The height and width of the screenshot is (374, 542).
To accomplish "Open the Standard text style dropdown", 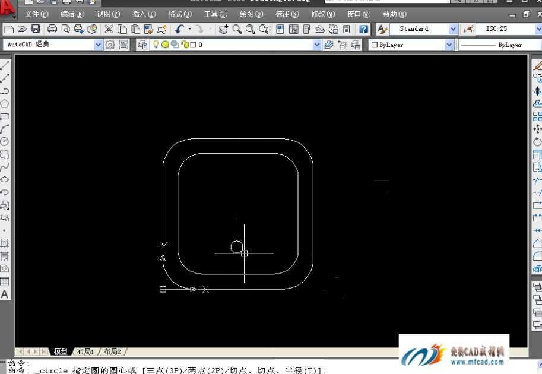I will 453,29.
